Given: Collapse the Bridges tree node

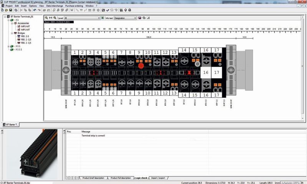Looking at the screenshot, I should [12, 33].
